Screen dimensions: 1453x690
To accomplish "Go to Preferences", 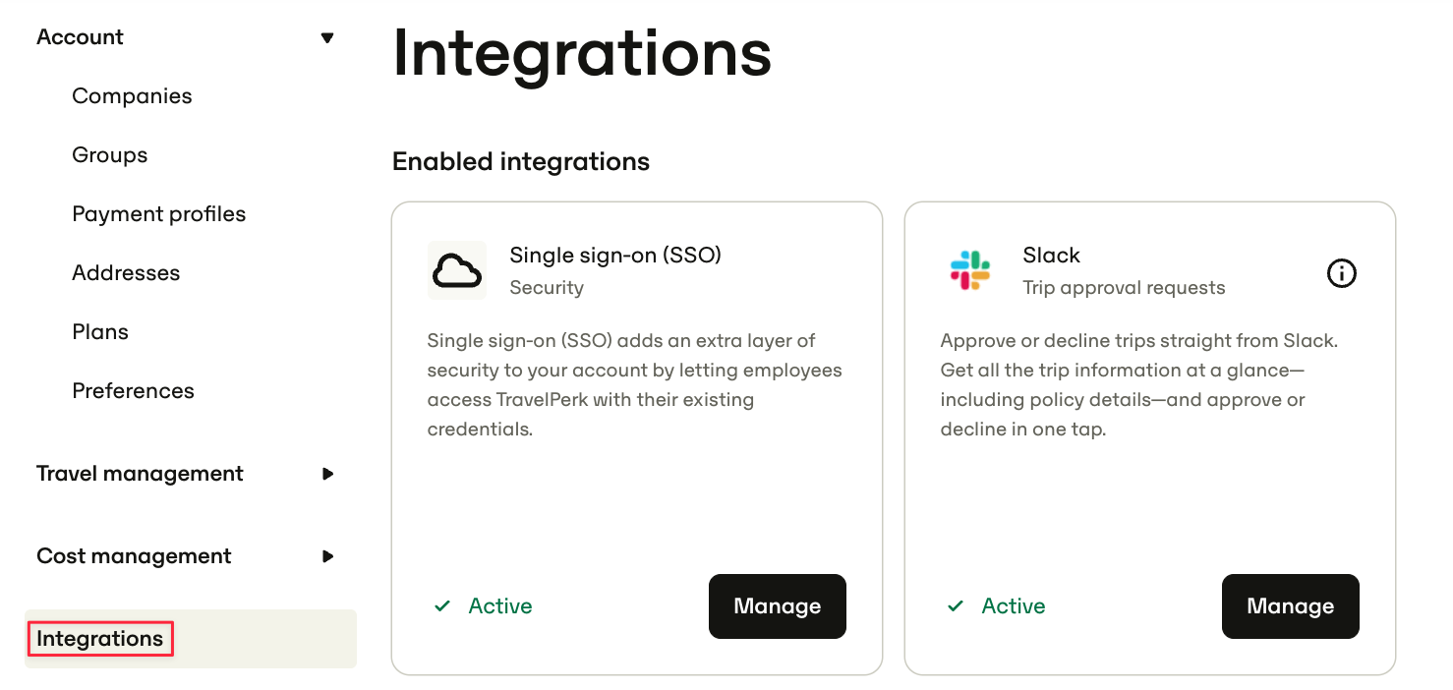I will point(133,391).
